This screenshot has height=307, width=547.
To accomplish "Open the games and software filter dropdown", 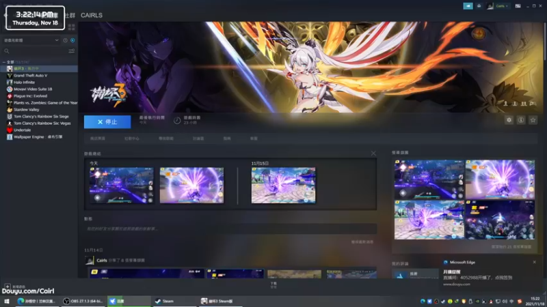I will coord(31,40).
